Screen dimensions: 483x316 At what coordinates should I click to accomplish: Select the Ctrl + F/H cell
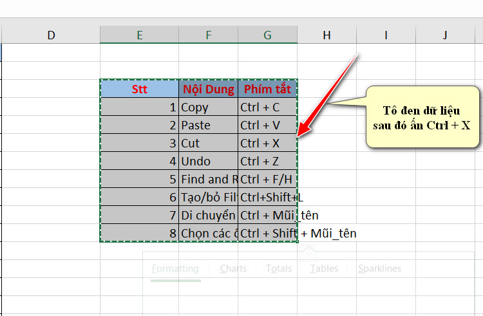(x=267, y=179)
